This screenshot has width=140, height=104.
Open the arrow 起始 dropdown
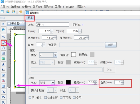(x=55, y=90)
